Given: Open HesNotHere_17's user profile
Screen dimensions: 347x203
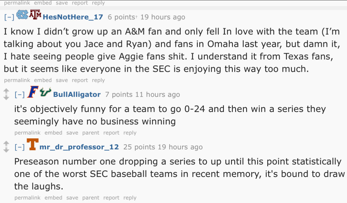Looking at the screenshot, I should point(73,17).
